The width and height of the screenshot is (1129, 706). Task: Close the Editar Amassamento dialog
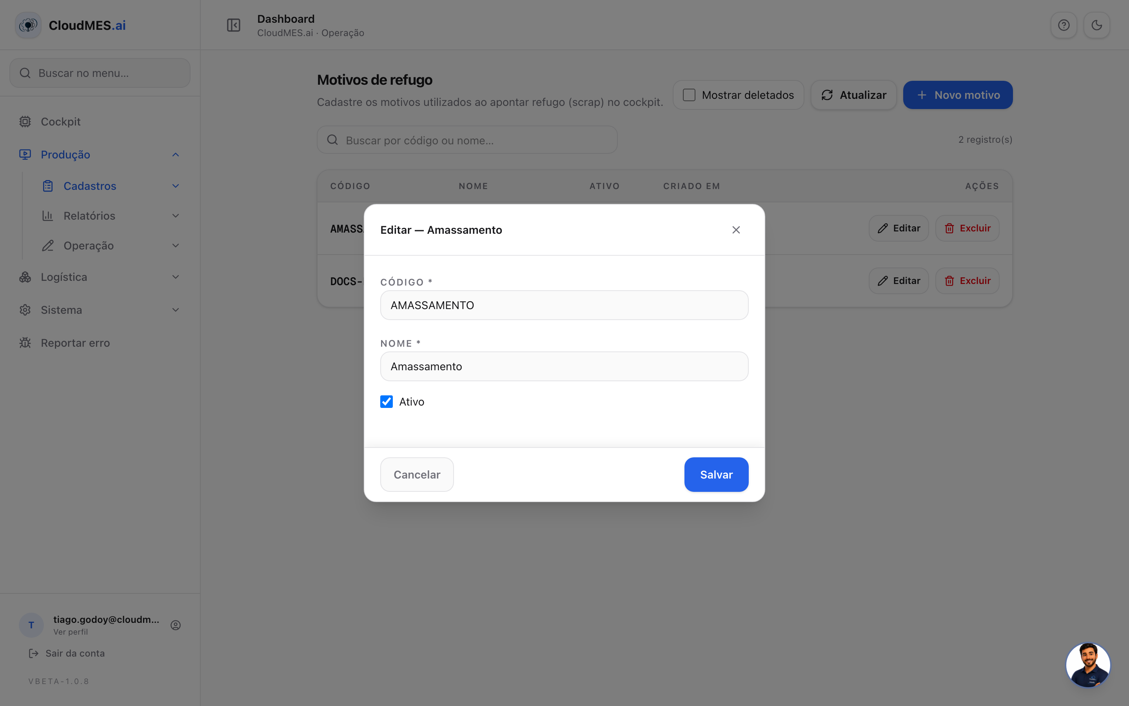[736, 230]
